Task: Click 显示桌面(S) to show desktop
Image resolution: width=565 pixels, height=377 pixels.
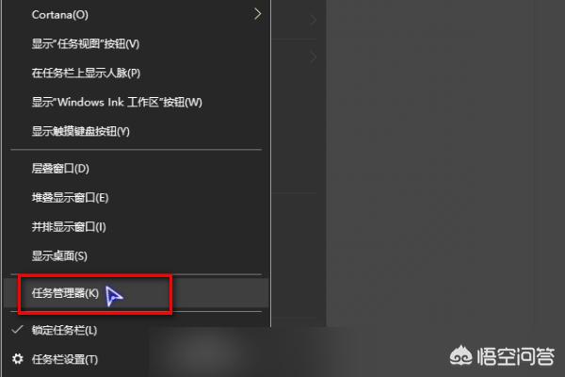Action: tap(136, 256)
